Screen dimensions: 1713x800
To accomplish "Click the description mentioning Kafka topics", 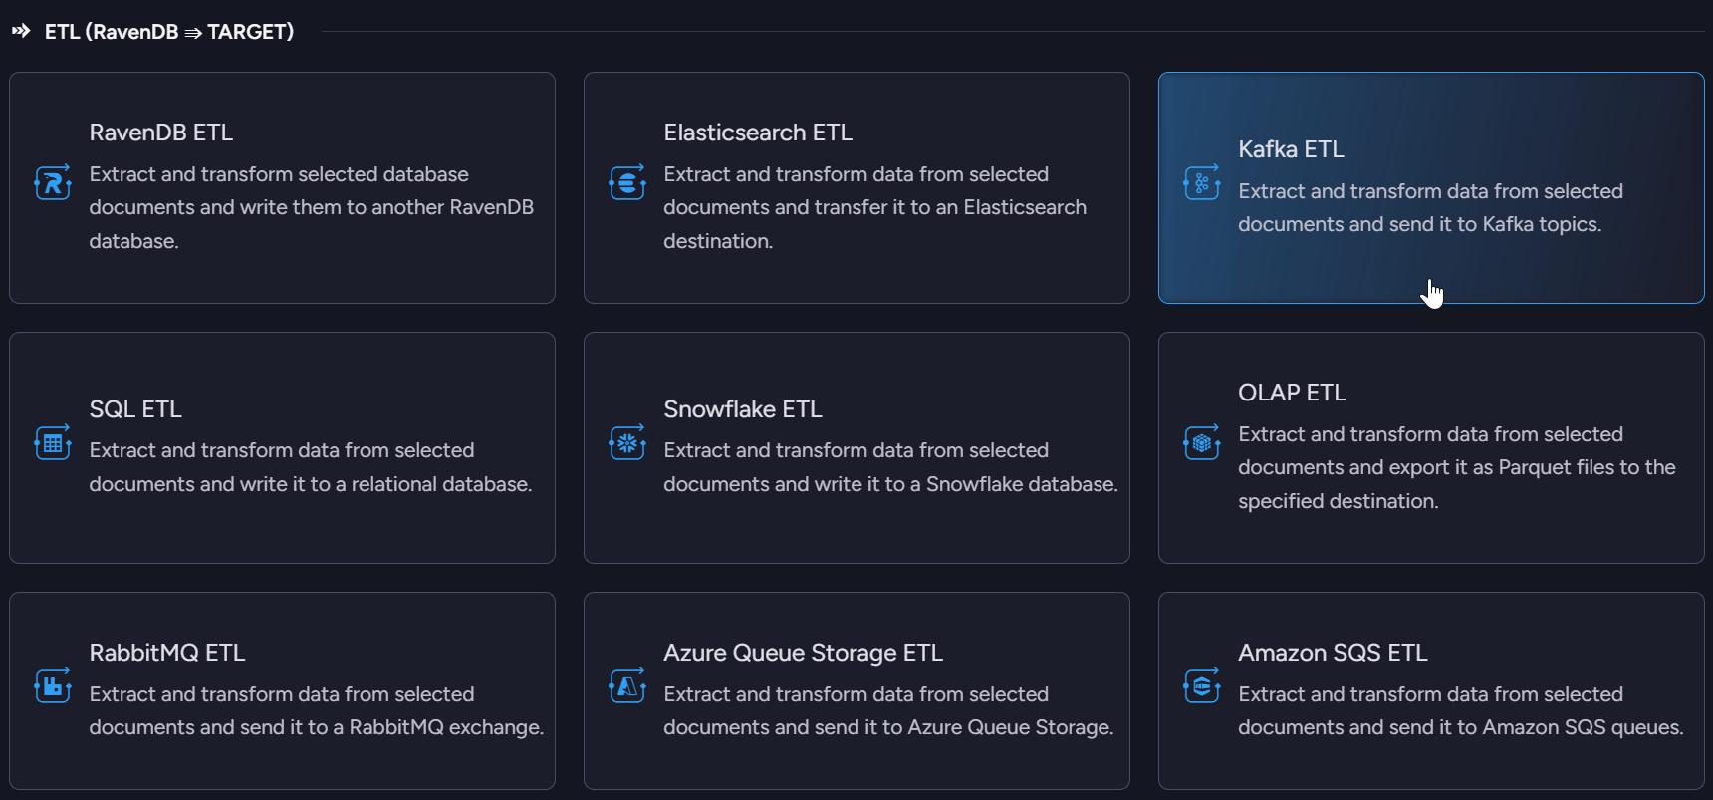I will tap(1431, 207).
